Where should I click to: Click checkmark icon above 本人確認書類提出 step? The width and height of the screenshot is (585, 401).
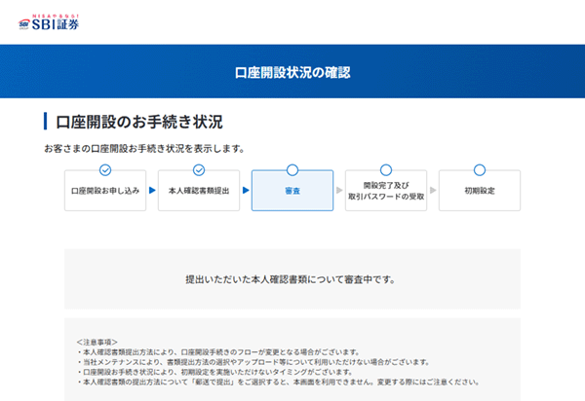[199, 170]
